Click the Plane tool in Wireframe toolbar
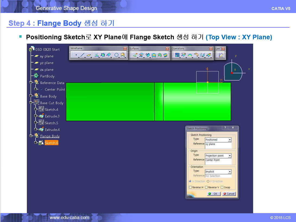 [89, 55]
